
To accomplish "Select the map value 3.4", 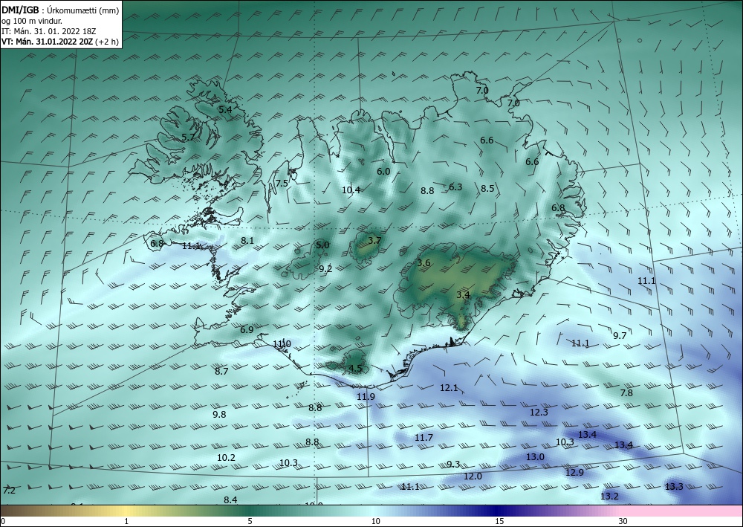I will click(463, 295).
